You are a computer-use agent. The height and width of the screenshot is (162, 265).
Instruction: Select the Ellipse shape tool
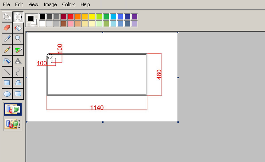pos(7,94)
